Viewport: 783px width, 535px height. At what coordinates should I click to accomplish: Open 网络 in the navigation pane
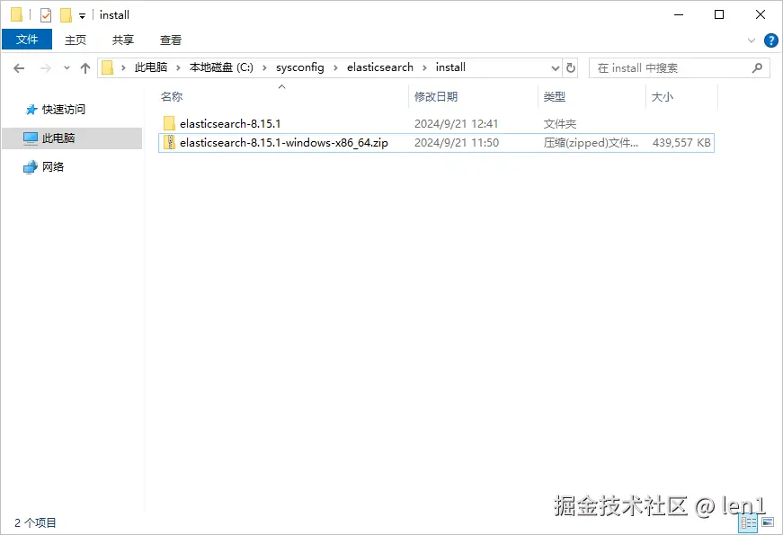point(53,167)
